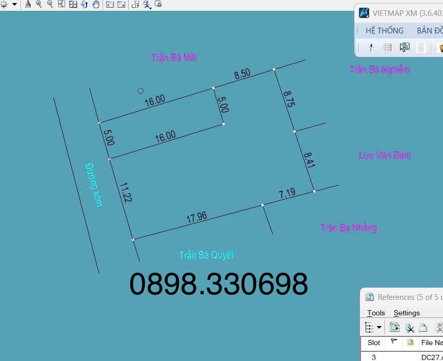Click the Update View paintbrush icon
Screen dimensions: 443x361
click(28, 4)
